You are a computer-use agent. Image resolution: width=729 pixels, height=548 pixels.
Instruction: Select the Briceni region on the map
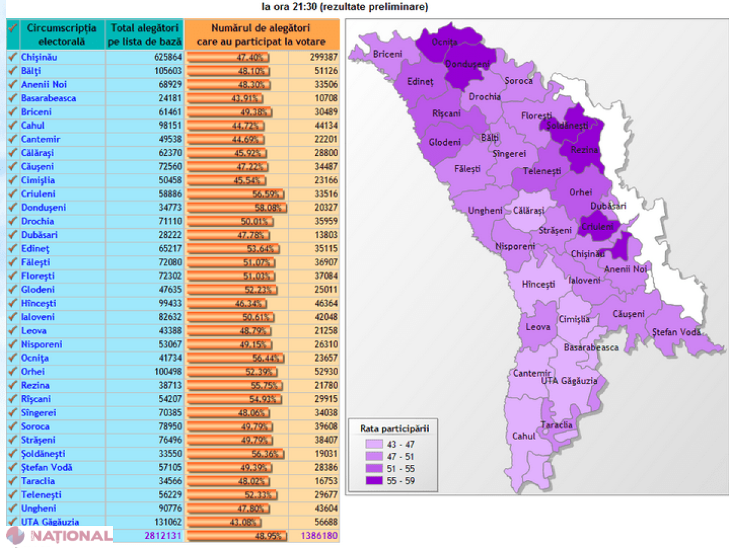[388, 54]
